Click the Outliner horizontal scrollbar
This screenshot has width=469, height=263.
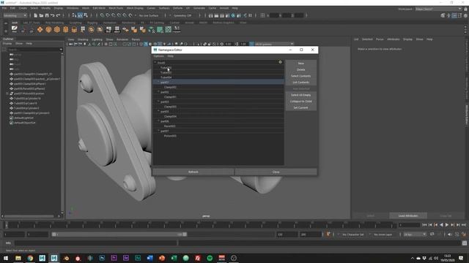(x=29, y=216)
